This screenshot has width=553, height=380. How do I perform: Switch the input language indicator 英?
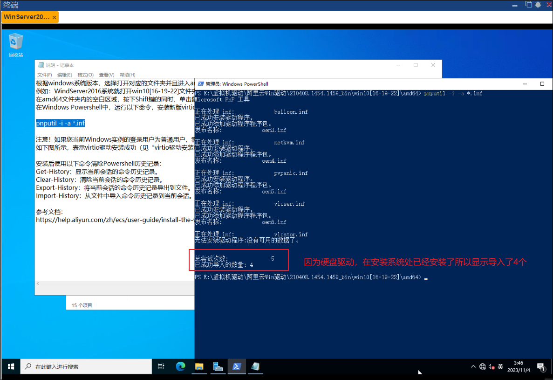[500, 366]
